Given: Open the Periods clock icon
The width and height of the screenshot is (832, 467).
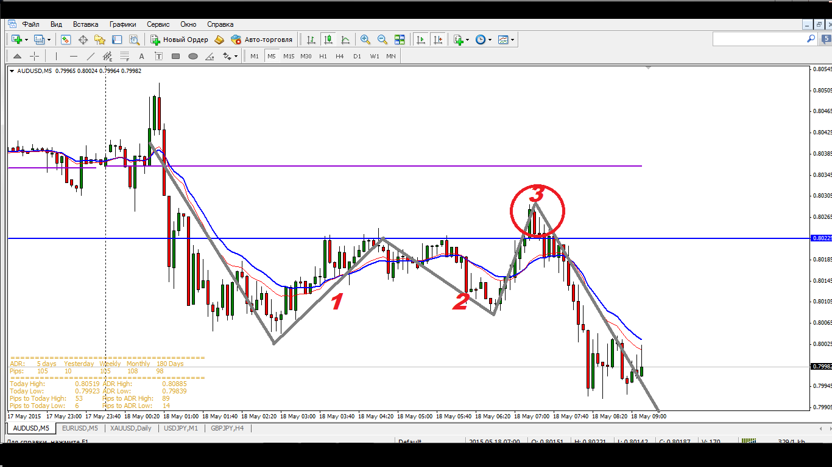Looking at the screenshot, I should pyautogui.click(x=481, y=40).
